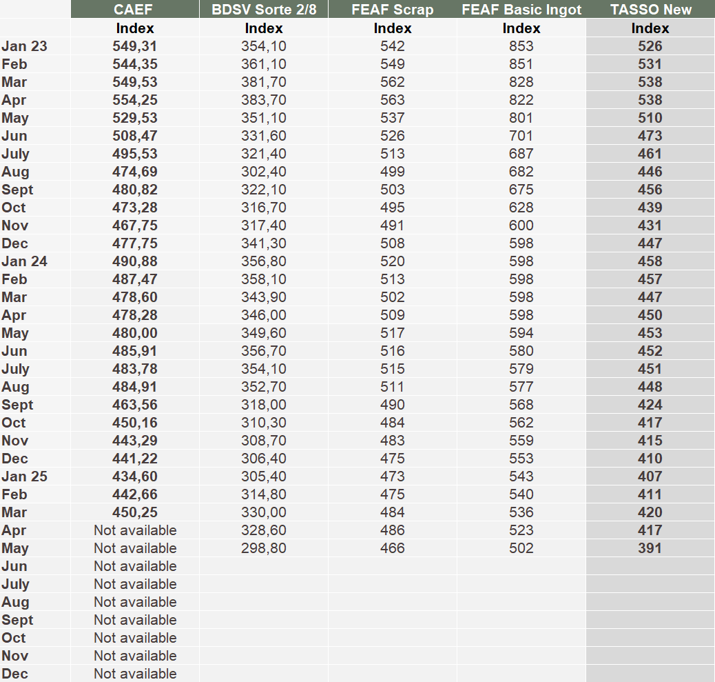
Task: Highlight TASSO New value 424
Action: [650, 405]
